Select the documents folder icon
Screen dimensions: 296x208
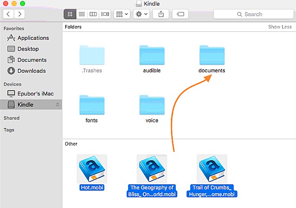pos(212,55)
